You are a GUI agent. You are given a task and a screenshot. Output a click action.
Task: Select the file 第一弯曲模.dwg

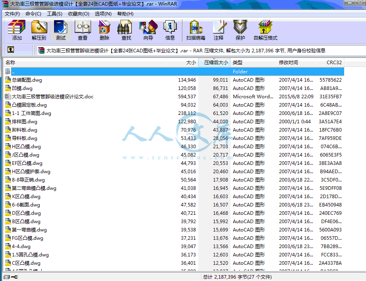(x=29, y=230)
